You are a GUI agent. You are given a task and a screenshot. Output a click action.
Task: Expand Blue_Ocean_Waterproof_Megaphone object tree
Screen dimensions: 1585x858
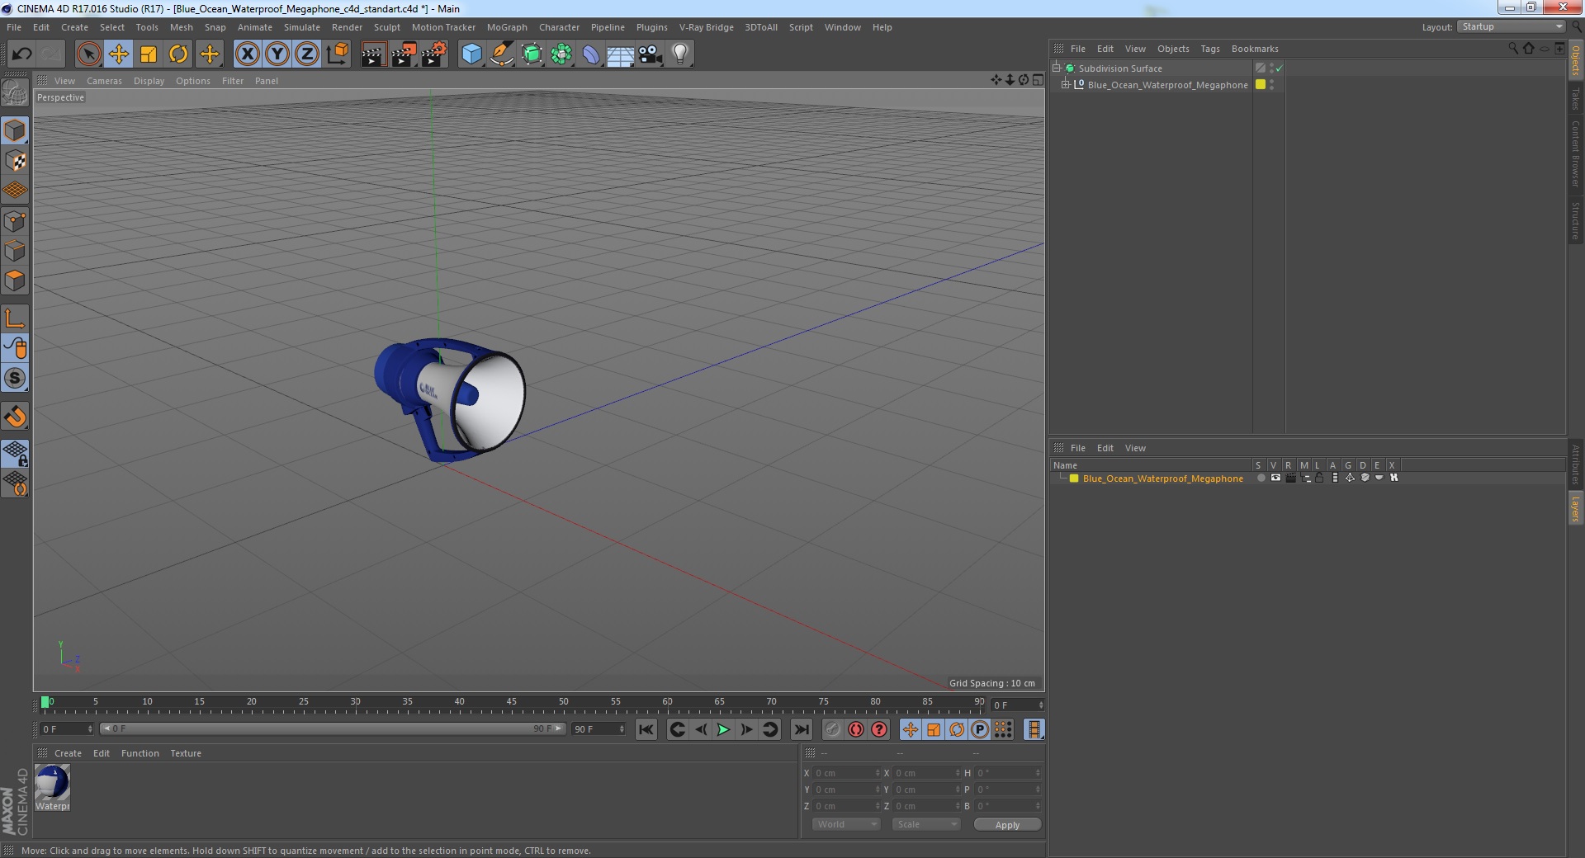tap(1065, 84)
